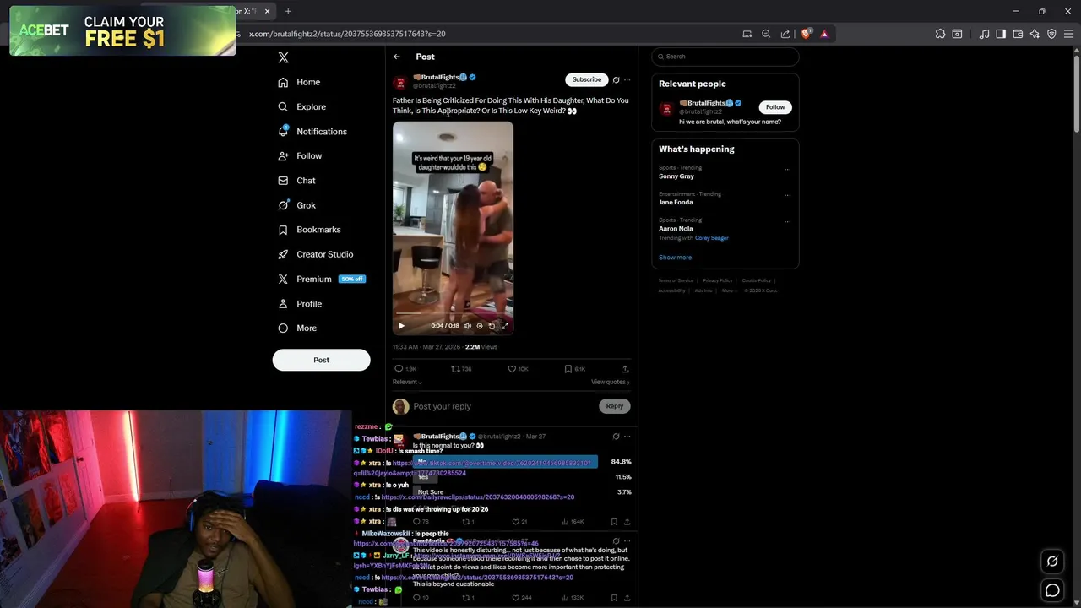The width and height of the screenshot is (1081, 608).
Task: Click the address bar URL
Action: pos(347,34)
